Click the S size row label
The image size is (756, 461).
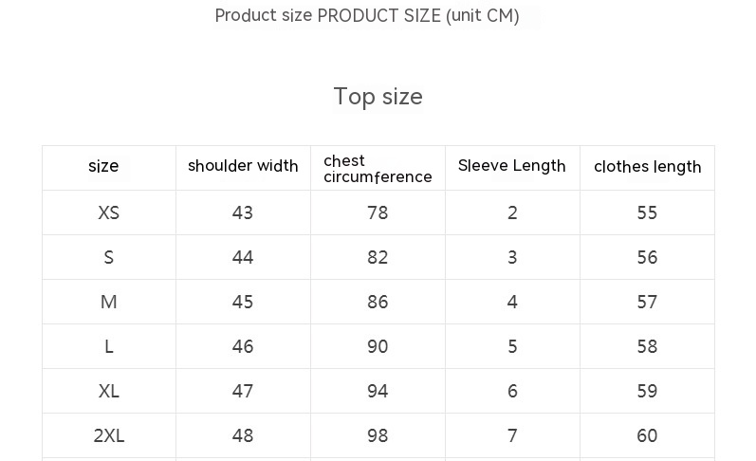click(108, 257)
